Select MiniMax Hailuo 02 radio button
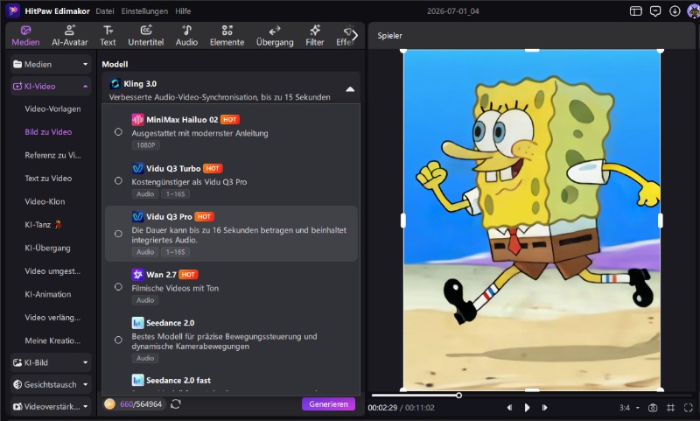 (118, 132)
